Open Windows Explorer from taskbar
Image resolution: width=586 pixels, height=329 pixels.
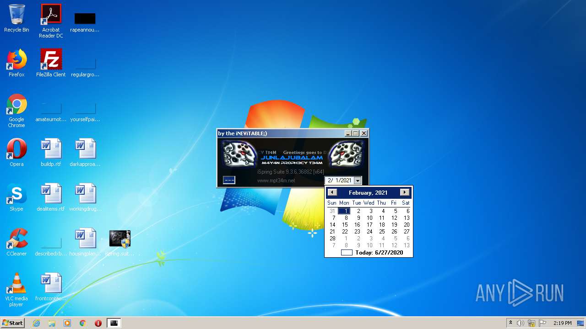52,323
